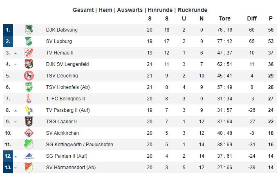
Task: Click the SV Lupburg club logo
Action: click(29, 41)
